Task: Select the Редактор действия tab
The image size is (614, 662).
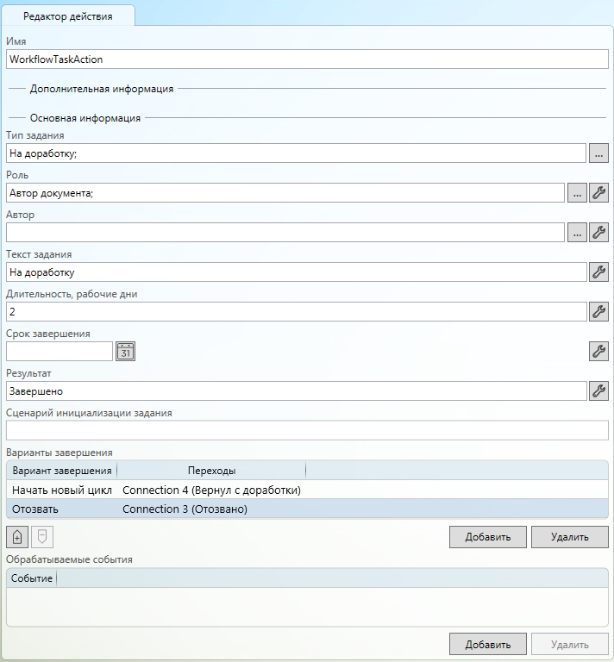Action: 67,16
